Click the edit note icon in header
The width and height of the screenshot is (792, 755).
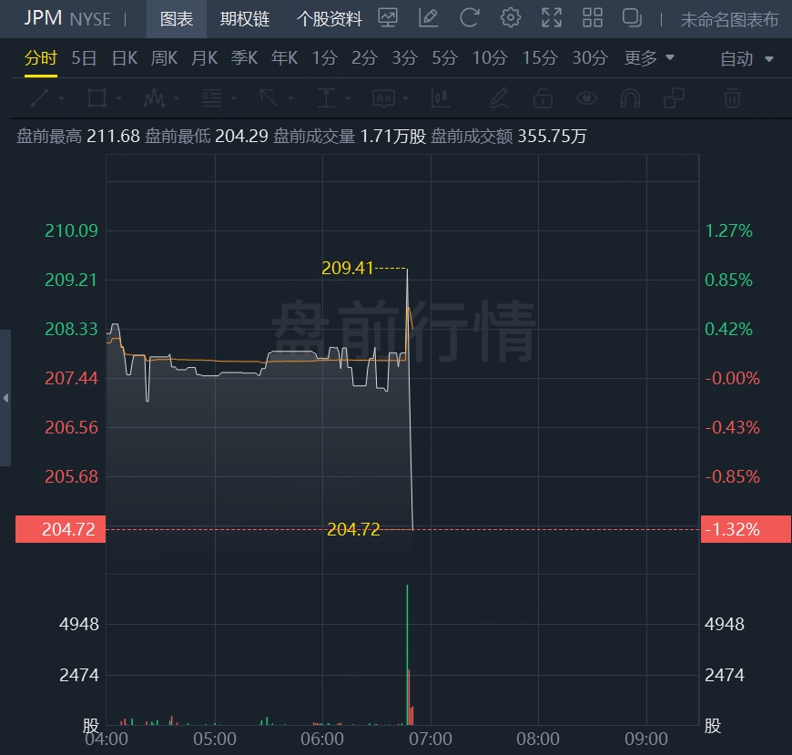point(429,18)
